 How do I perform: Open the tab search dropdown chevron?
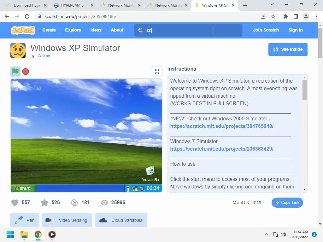pyautogui.click(x=272, y=4)
